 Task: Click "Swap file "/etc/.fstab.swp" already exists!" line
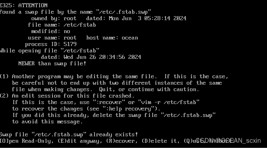click(x=69, y=135)
